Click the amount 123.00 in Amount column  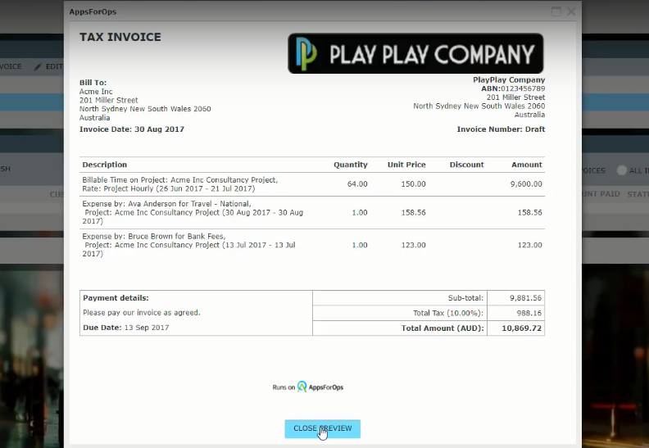pos(530,246)
